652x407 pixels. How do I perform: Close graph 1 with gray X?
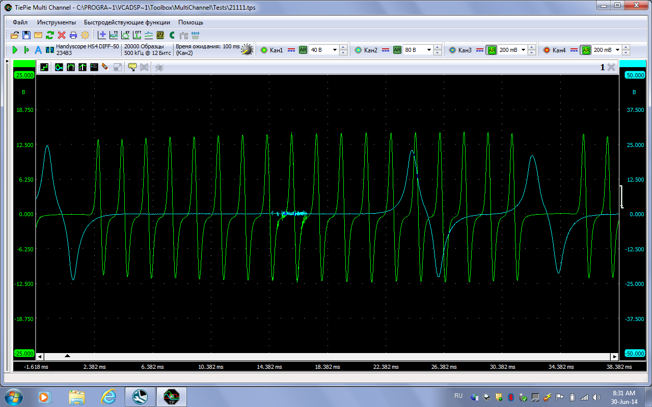(611, 67)
